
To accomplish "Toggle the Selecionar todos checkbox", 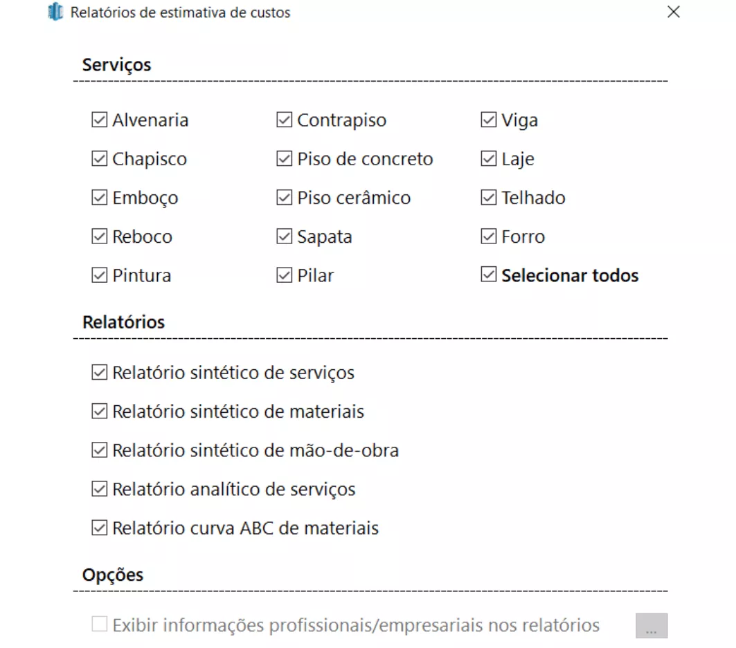I will click(x=488, y=275).
